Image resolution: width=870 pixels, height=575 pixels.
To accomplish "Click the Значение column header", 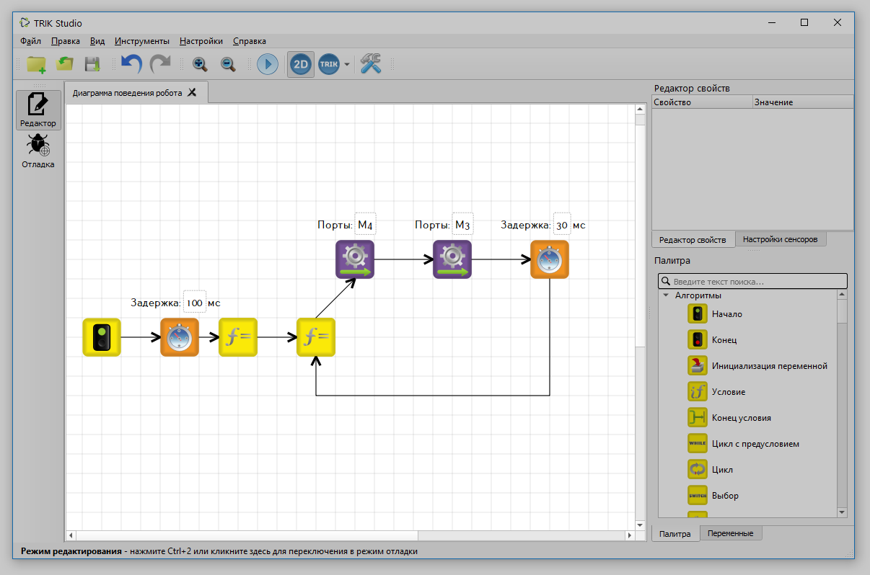I will [803, 102].
